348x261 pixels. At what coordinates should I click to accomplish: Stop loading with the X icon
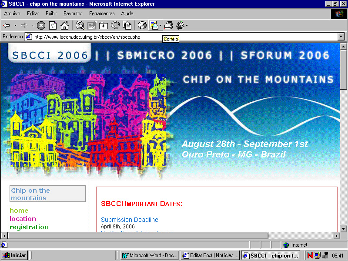pos(41,26)
